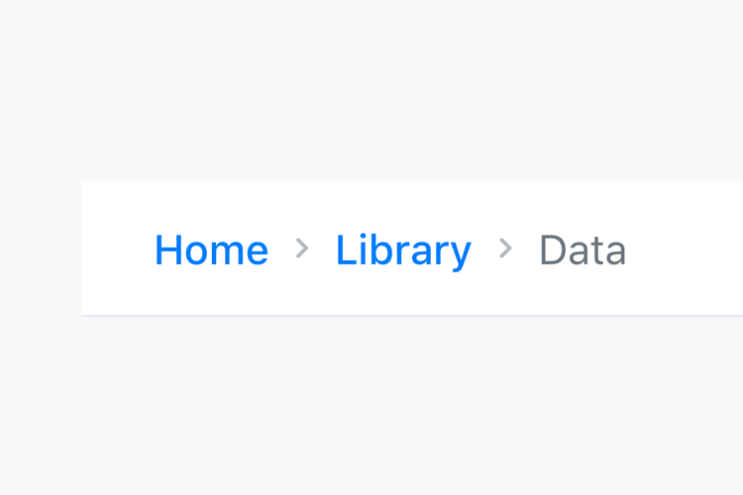Click the current page label Data
This screenshot has height=495, width=743.
583,250
